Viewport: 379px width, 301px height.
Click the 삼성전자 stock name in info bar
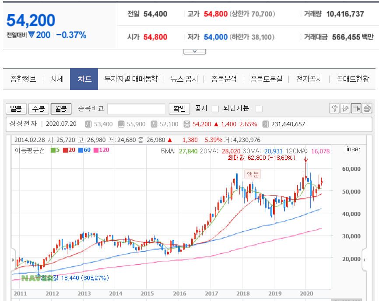click(23, 124)
